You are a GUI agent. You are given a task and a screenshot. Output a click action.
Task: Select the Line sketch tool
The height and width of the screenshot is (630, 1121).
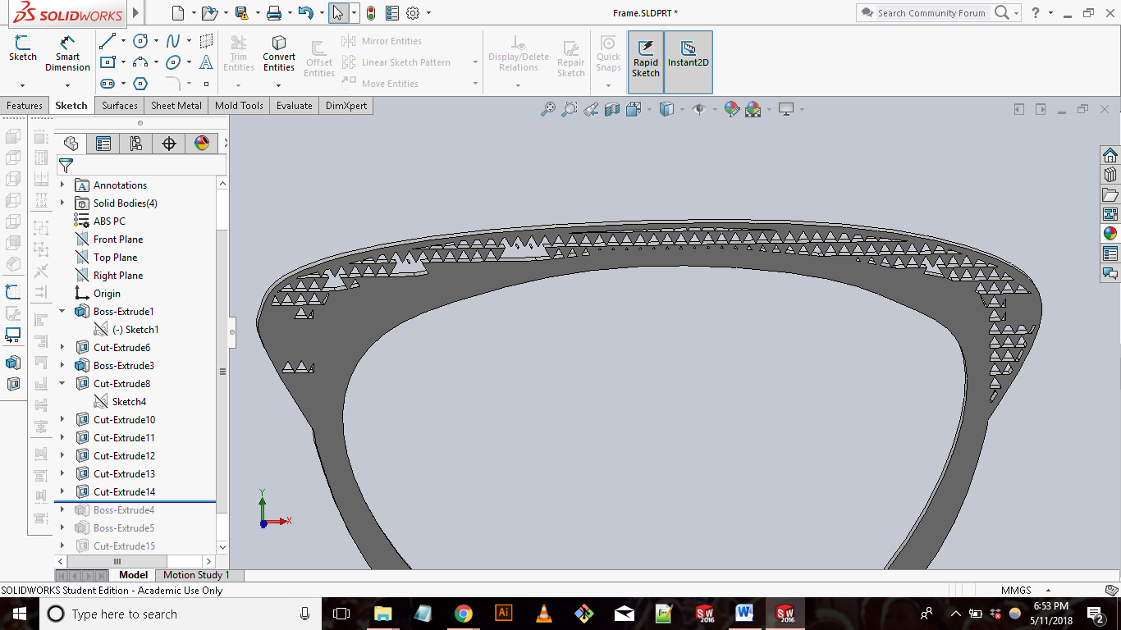108,41
